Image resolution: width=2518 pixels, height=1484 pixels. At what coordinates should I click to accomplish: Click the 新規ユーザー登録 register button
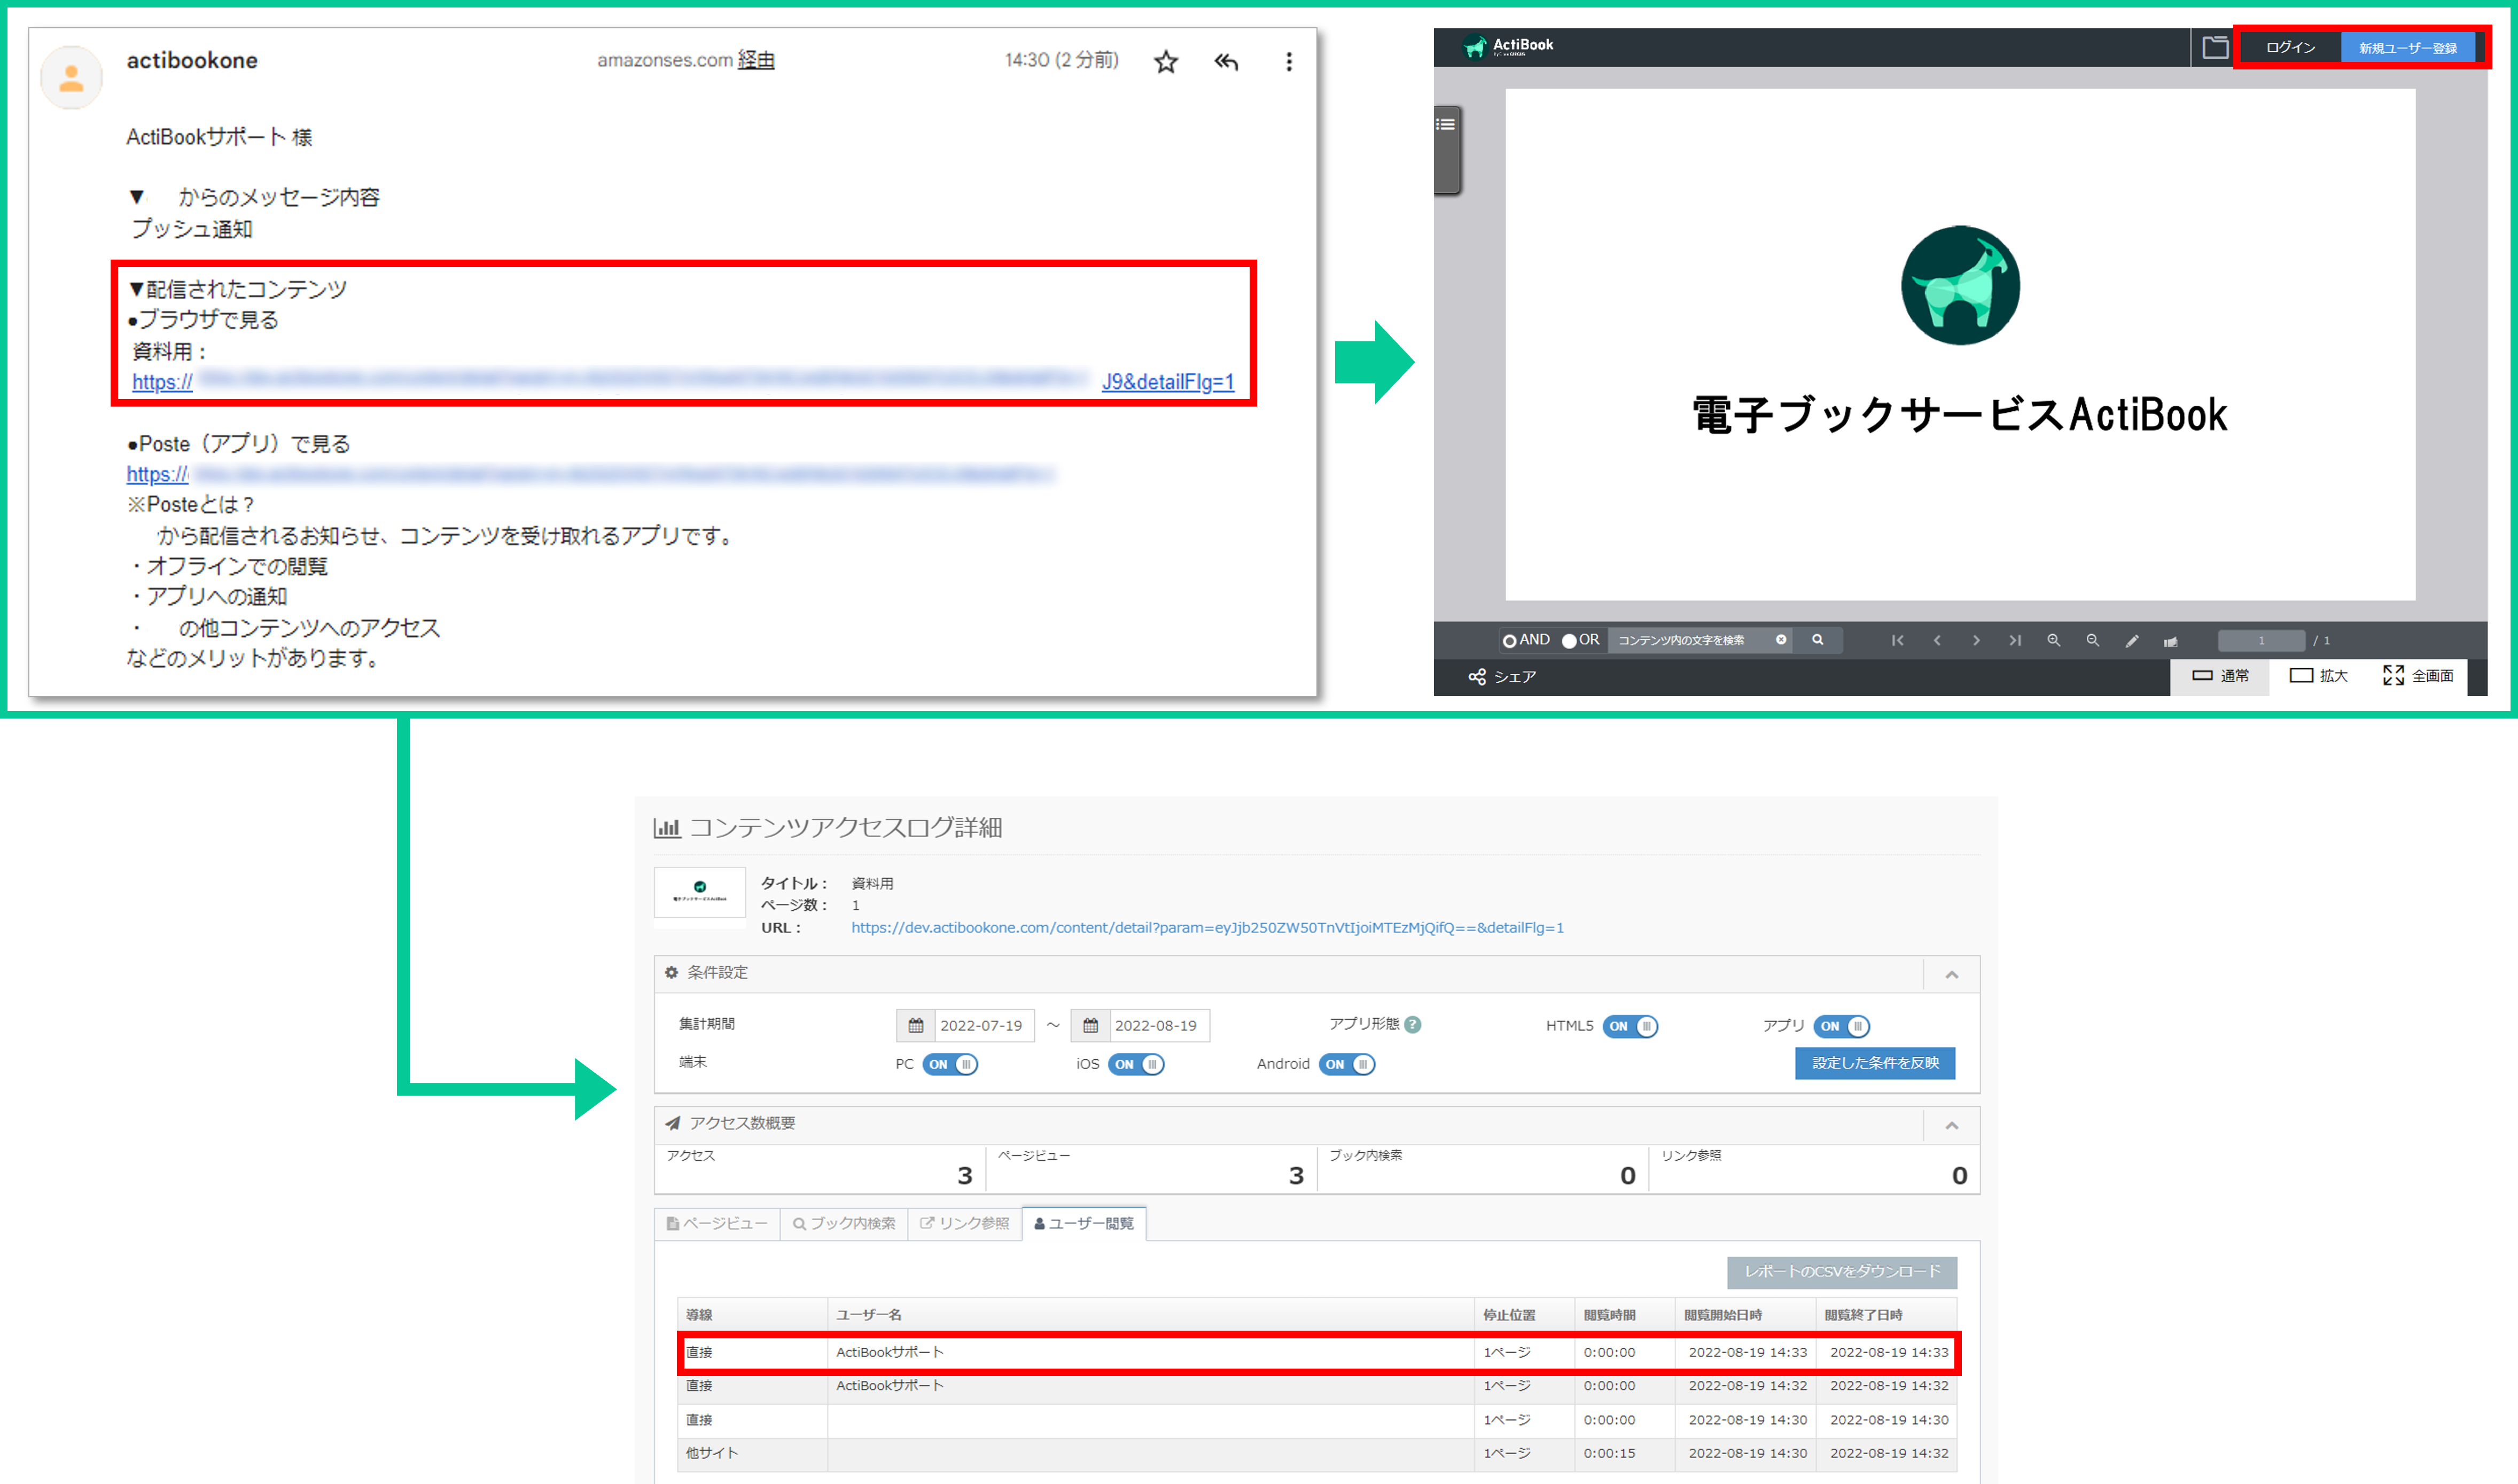[x=2408, y=47]
